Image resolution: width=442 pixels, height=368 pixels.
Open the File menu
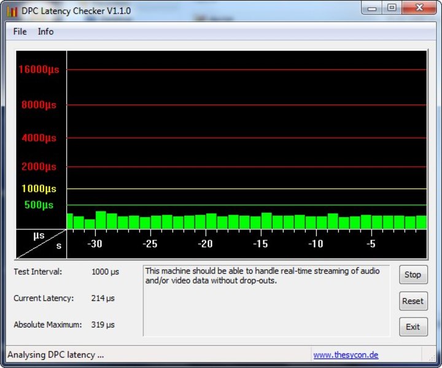tap(20, 31)
